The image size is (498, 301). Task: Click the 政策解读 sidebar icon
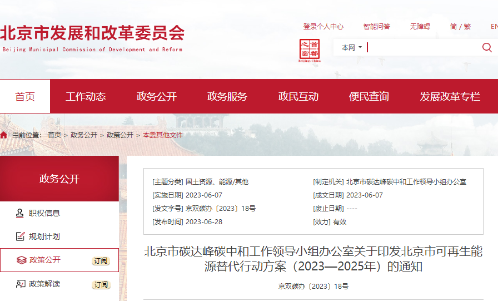tap(21, 284)
